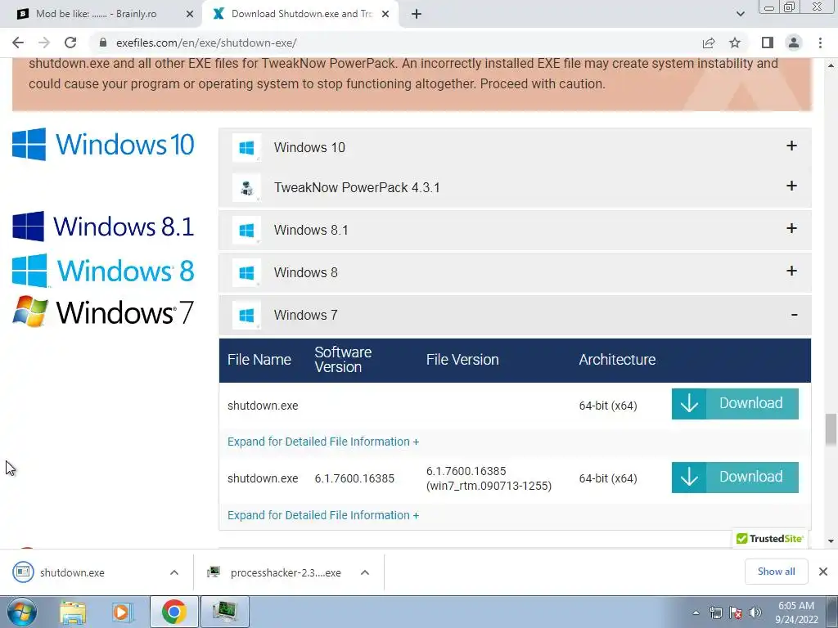Expand detailed file information for first shutdown.exe

click(x=323, y=442)
